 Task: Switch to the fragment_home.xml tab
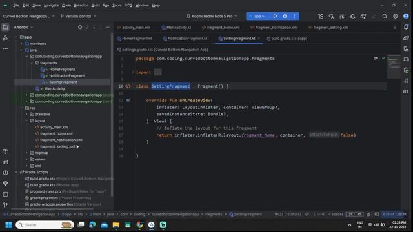click(221, 27)
